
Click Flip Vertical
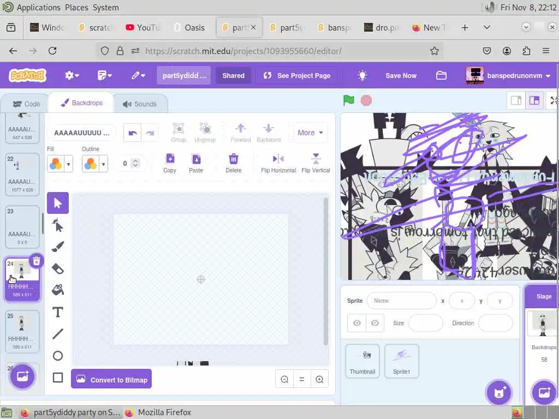tap(316, 163)
